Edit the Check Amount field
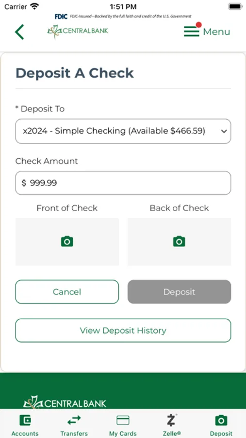Viewport: 246px width, 438px height. click(123, 183)
